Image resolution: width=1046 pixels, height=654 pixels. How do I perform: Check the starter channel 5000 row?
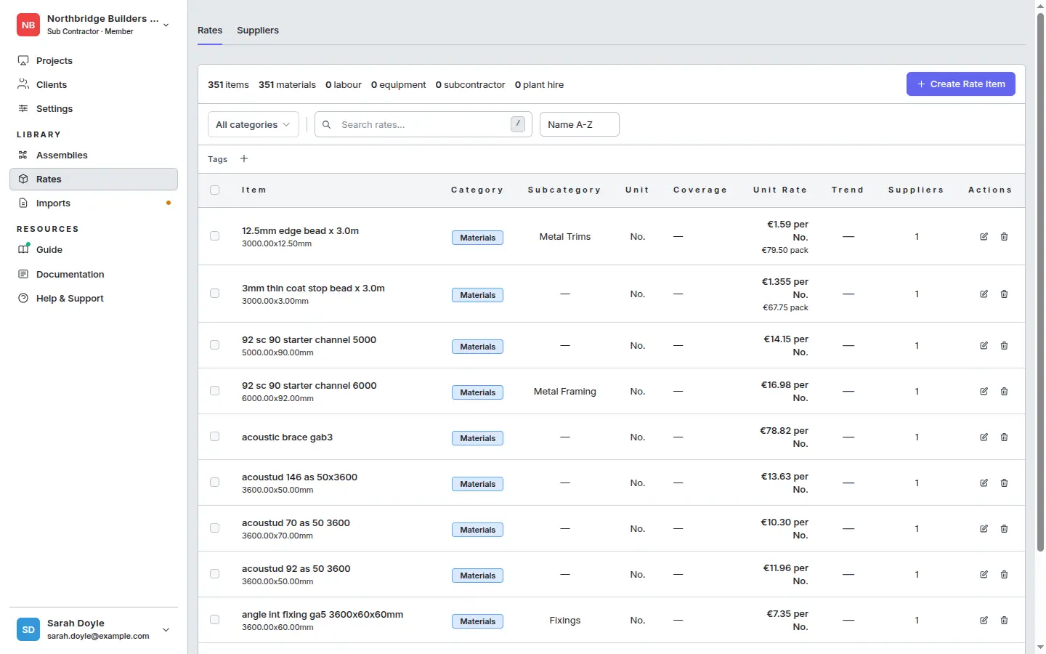pyautogui.click(x=214, y=344)
